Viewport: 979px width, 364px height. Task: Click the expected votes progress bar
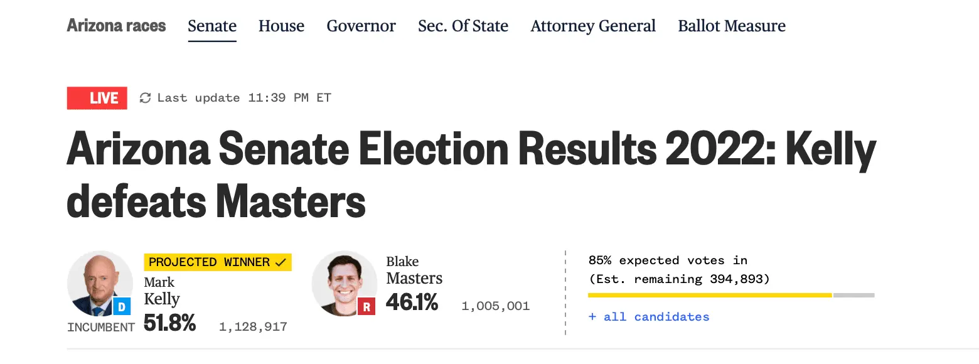click(730, 295)
